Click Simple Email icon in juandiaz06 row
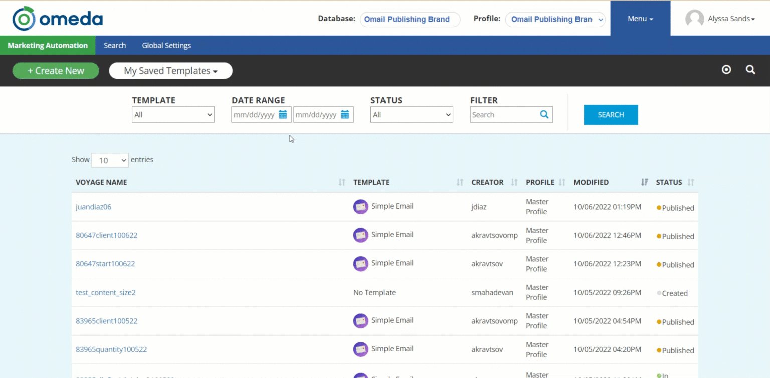770x378 pixels. coord(360,207)
